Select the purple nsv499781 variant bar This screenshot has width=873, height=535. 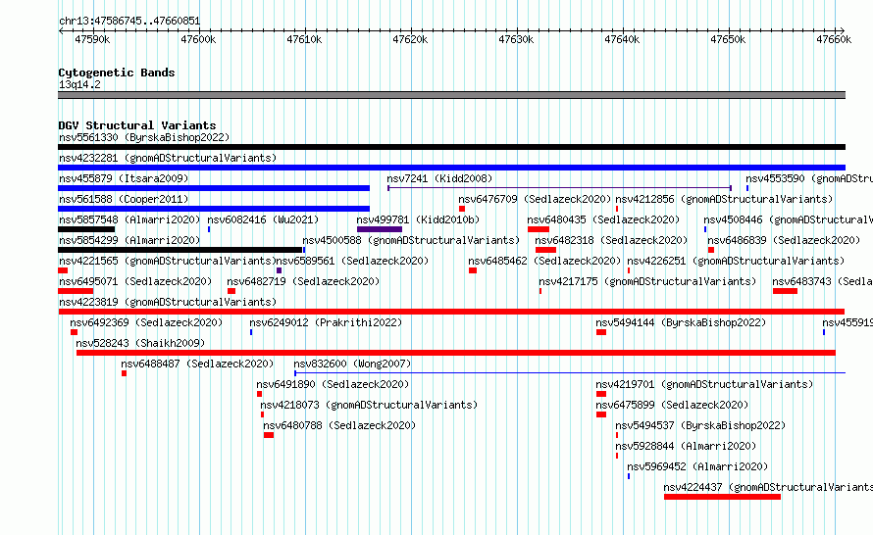click(x=380, y=229)
